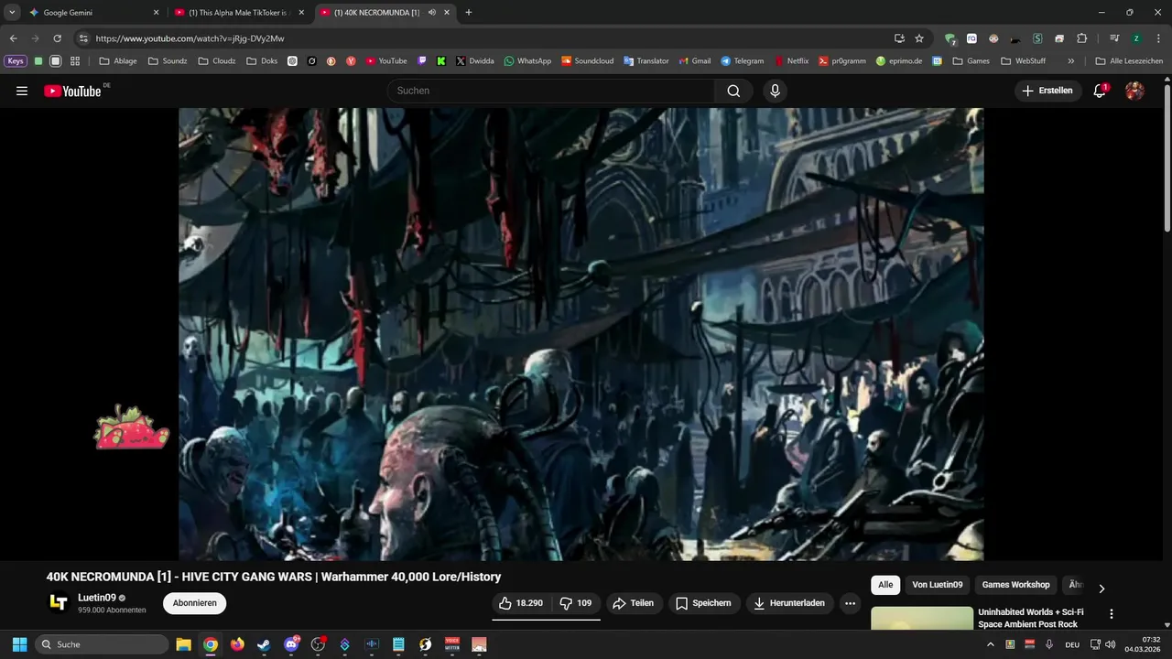This screenshot has width=1172, height=659.
Task: Click the Windows Start button
Action: tap(19, 644)
